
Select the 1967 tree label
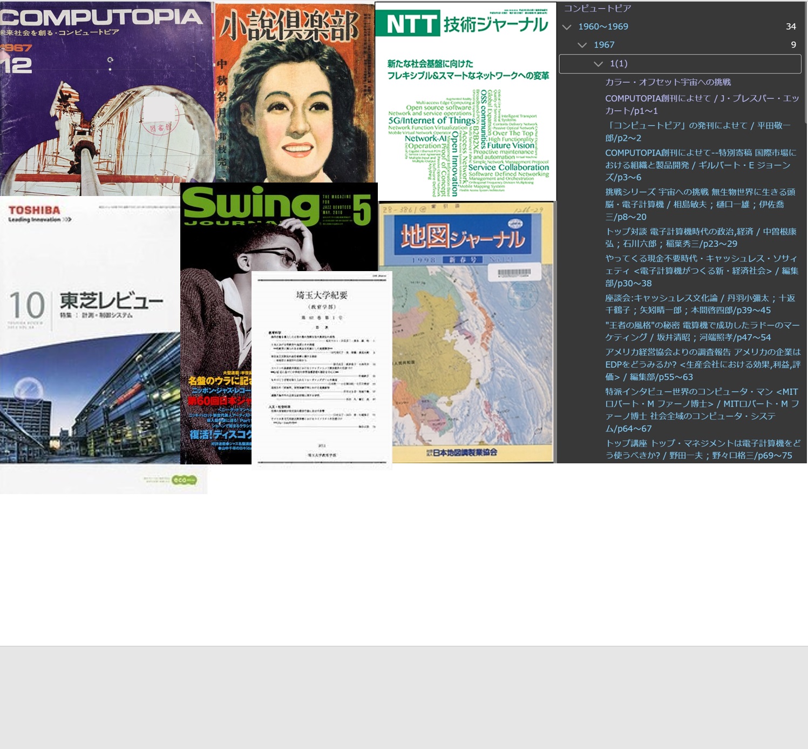pyautogui.click(x=604, y=45)
